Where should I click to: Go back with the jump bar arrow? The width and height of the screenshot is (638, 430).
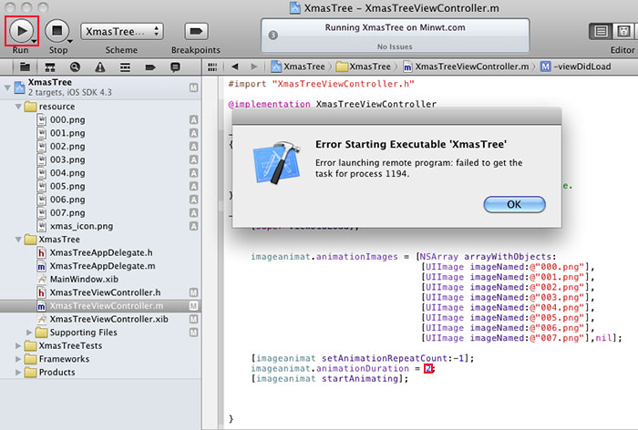235,67
